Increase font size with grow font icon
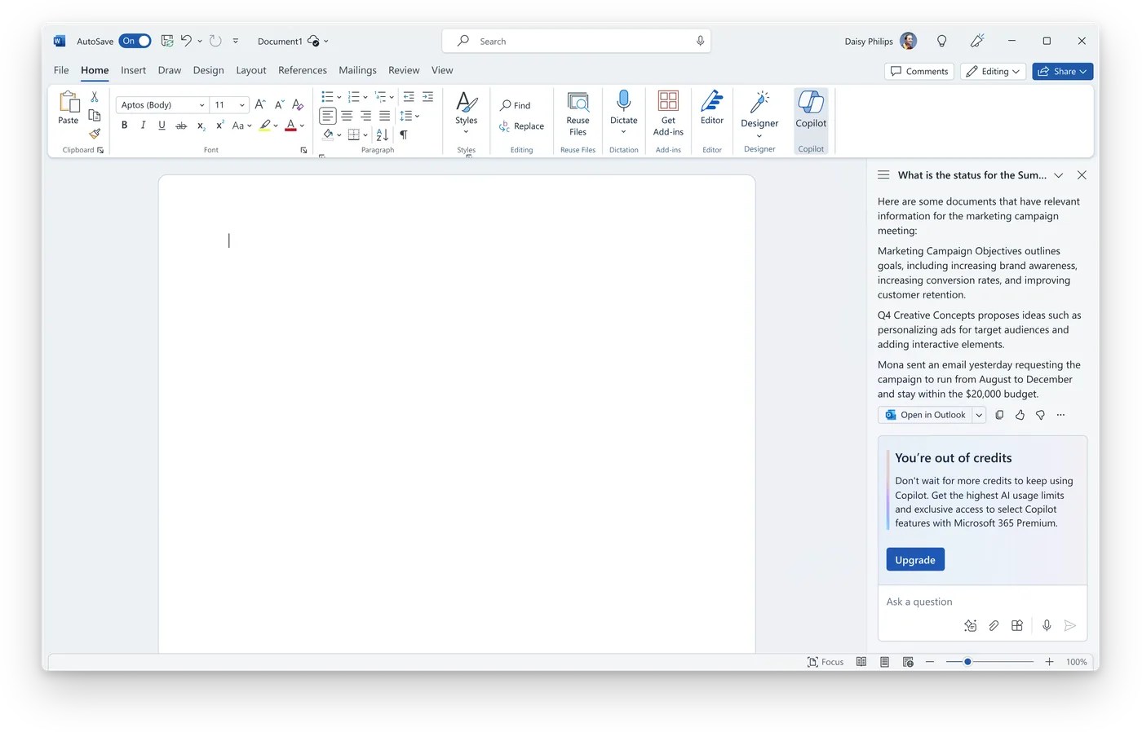This screenshot has height=732, width=1142. (x=259, y=104)
